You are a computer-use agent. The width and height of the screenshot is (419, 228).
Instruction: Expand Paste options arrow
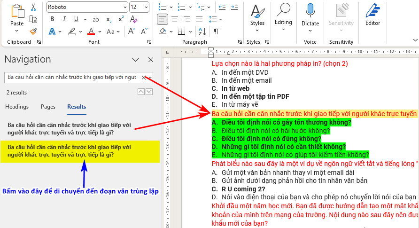17,31
